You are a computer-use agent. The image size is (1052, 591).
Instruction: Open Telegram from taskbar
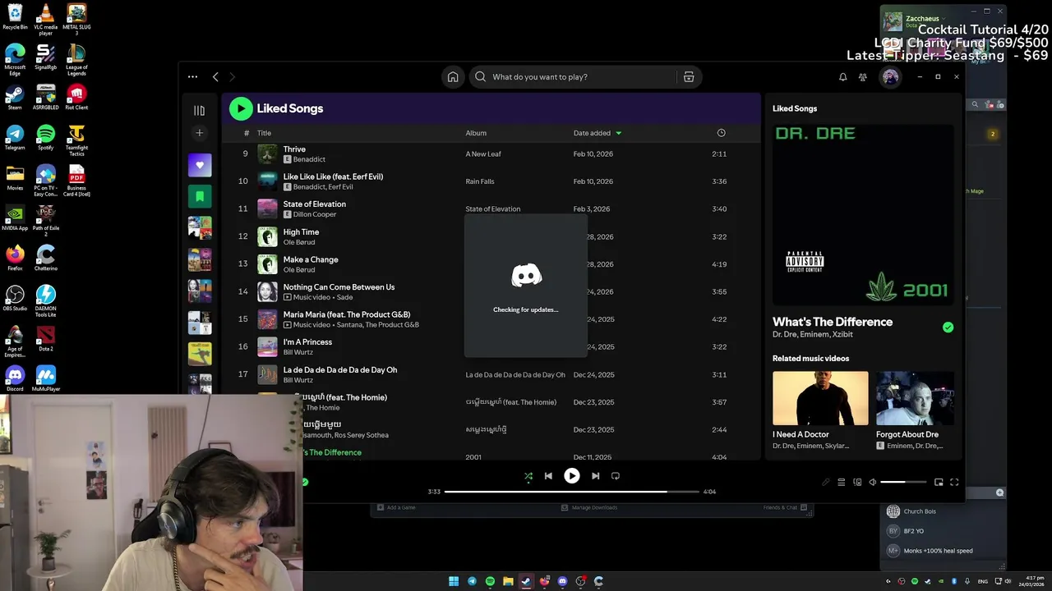(472, 581)
